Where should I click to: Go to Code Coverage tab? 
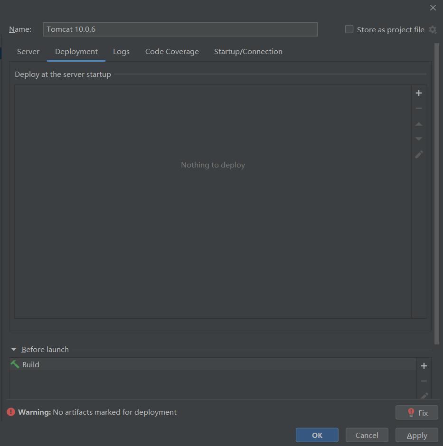click(x=172, y=52)
